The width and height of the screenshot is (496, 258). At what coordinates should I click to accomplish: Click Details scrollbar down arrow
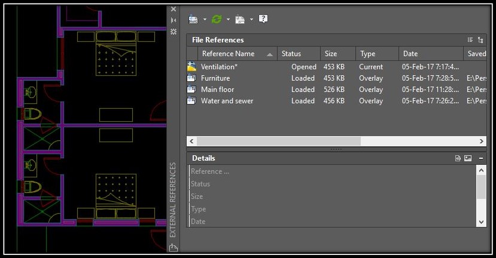(481, 222)
